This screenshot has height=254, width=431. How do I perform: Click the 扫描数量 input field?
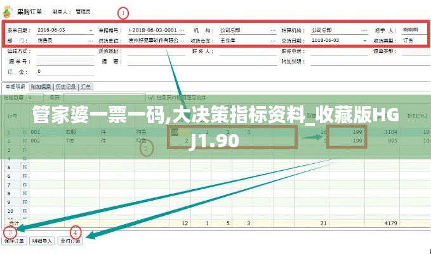point(35,98)
